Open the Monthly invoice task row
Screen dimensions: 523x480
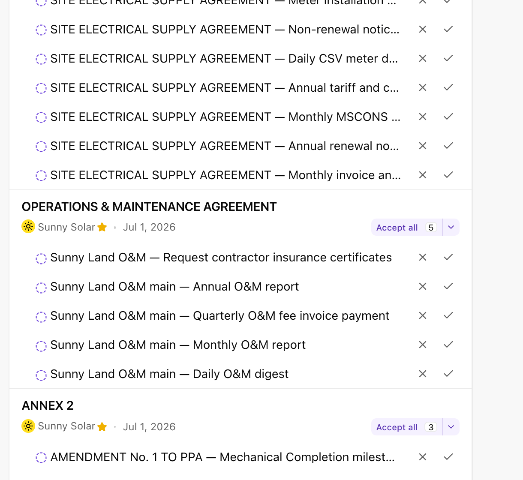point(240,175)
